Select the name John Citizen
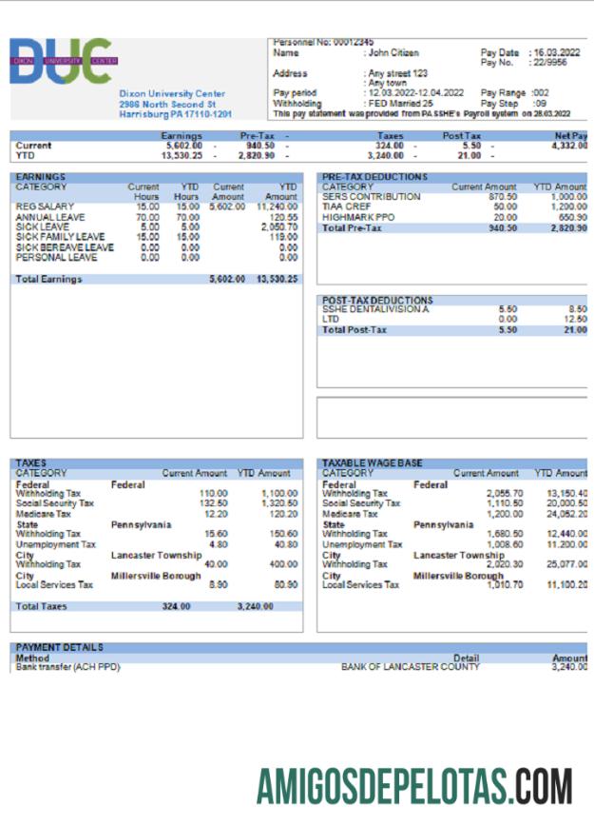The image size is (594, 826). 393,53
